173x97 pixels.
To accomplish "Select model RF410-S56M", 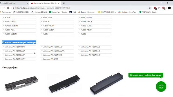I will tap(95, 18).
